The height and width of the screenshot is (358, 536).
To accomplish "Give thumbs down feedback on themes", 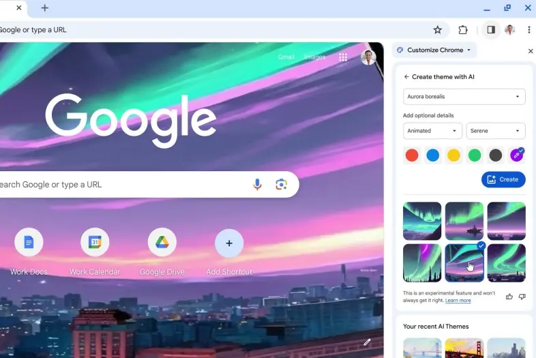I will (522, 297).
